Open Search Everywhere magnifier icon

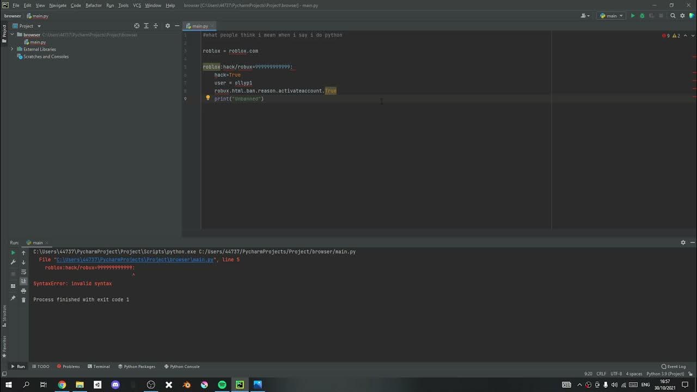click(673, 16)
